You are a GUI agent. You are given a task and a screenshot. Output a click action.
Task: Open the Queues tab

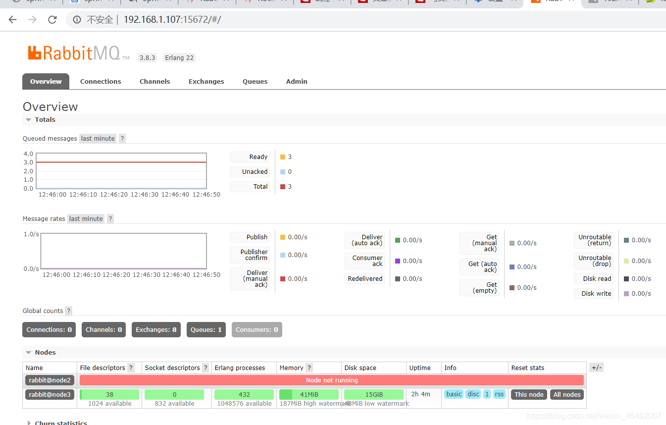(255, 82)
